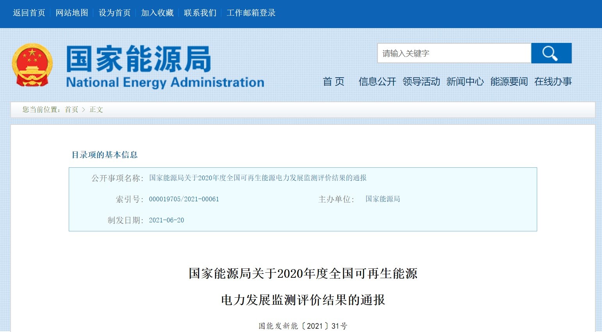The height and width of the screenshot is (332, 602).
Task: Click 公开事项名称 value text
Action: click(258, 178)
